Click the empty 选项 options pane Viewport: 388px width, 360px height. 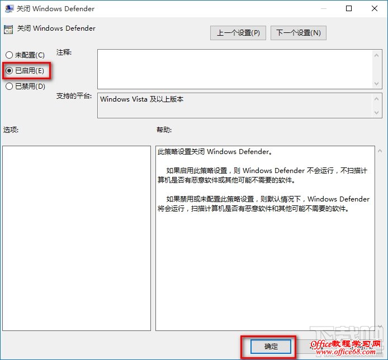tap(77, 238)
